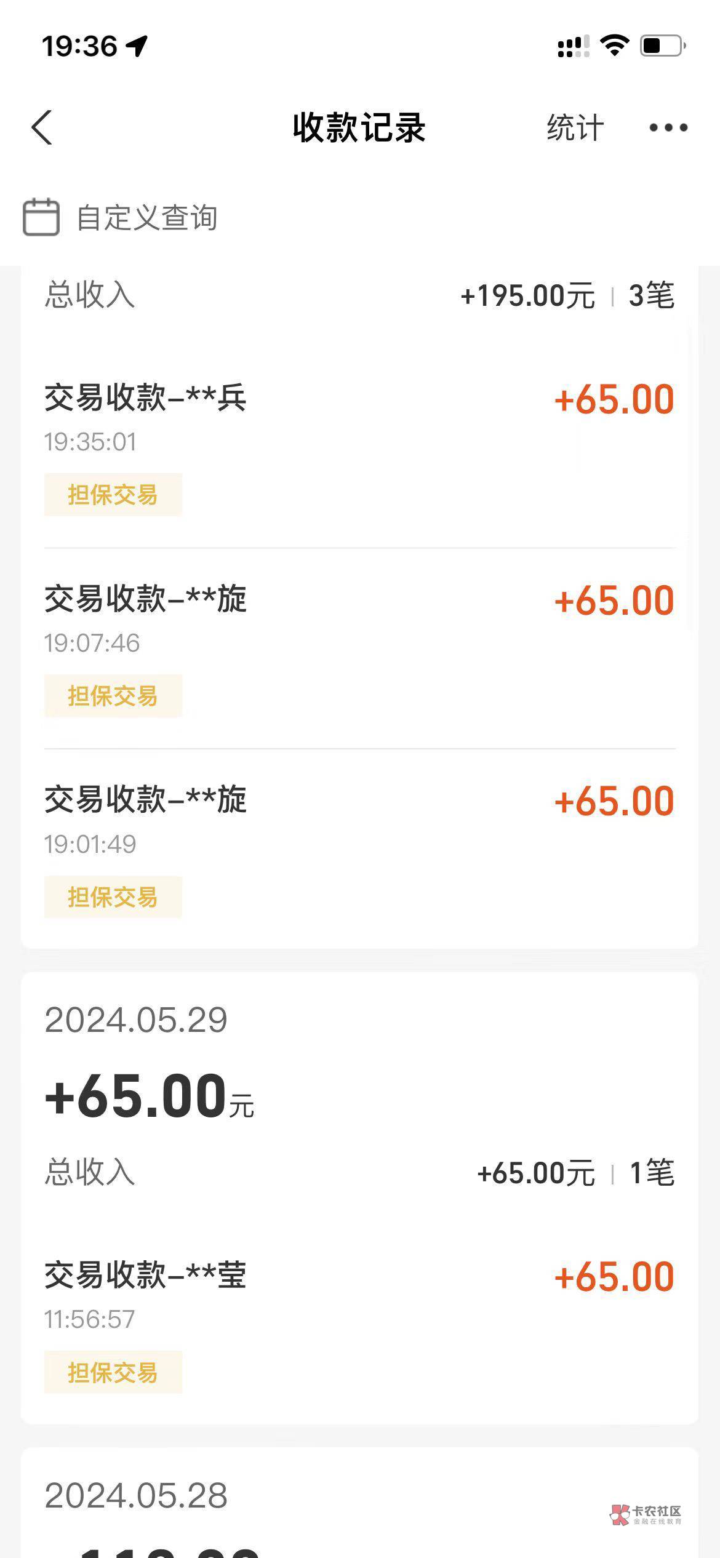Screen dimensions: 720x1558
Task: Open the 统计 statistics tab
Action: tap(575, 128)
